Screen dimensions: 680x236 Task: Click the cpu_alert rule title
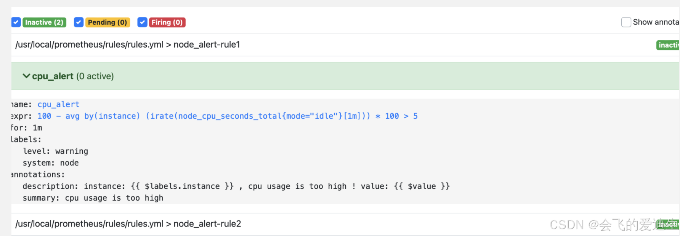coord(53,76)
